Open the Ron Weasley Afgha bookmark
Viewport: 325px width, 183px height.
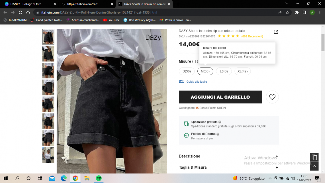tap(140, 20)
